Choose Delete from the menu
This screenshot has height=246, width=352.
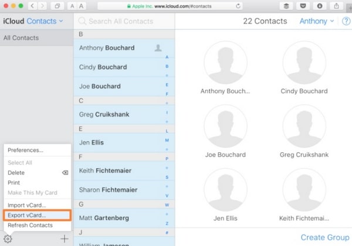pos(38,173)
